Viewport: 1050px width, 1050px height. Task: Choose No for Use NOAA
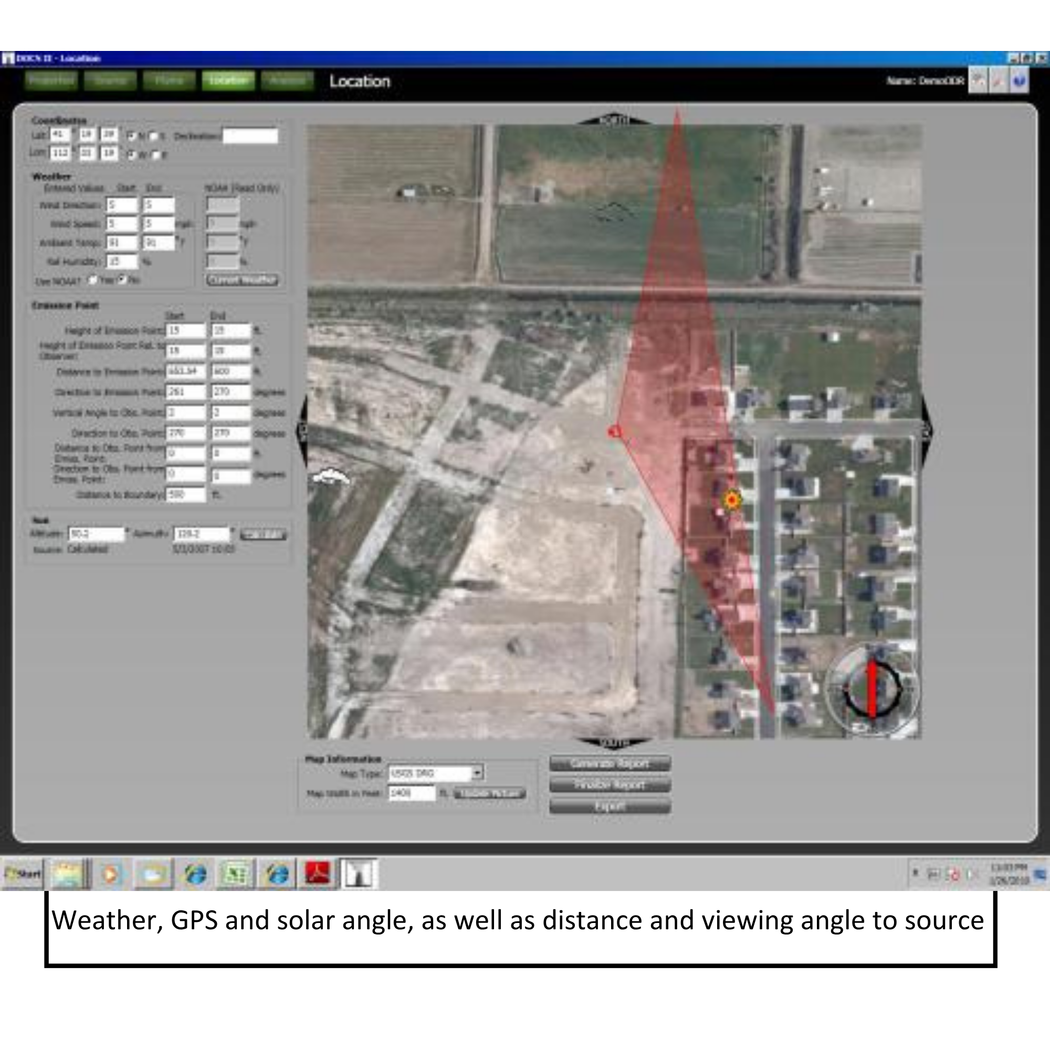pyautogui.click(x=122, y=280)
